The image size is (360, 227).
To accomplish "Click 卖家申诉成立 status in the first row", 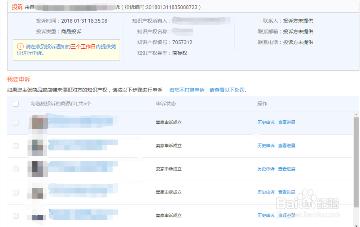I will (169, 123).
